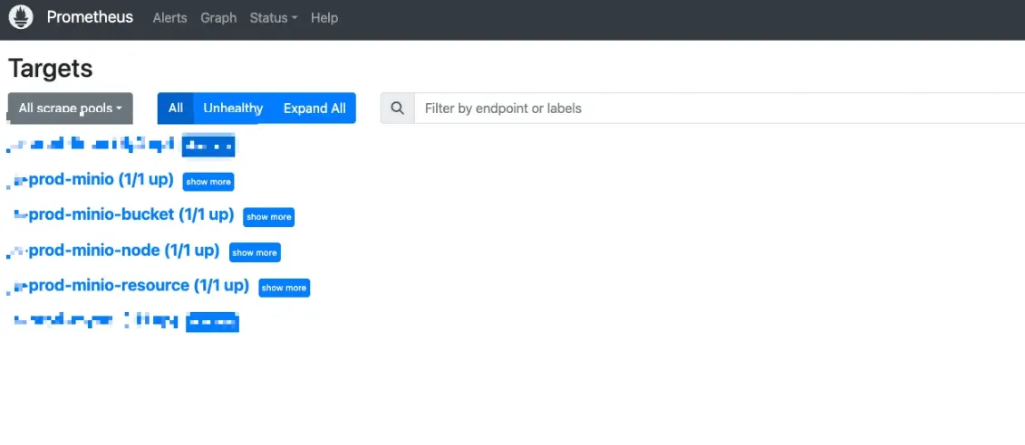Open the All scrape pools dropdown
This screenshot has height=445, width=1025.
(x=70, y=109)
